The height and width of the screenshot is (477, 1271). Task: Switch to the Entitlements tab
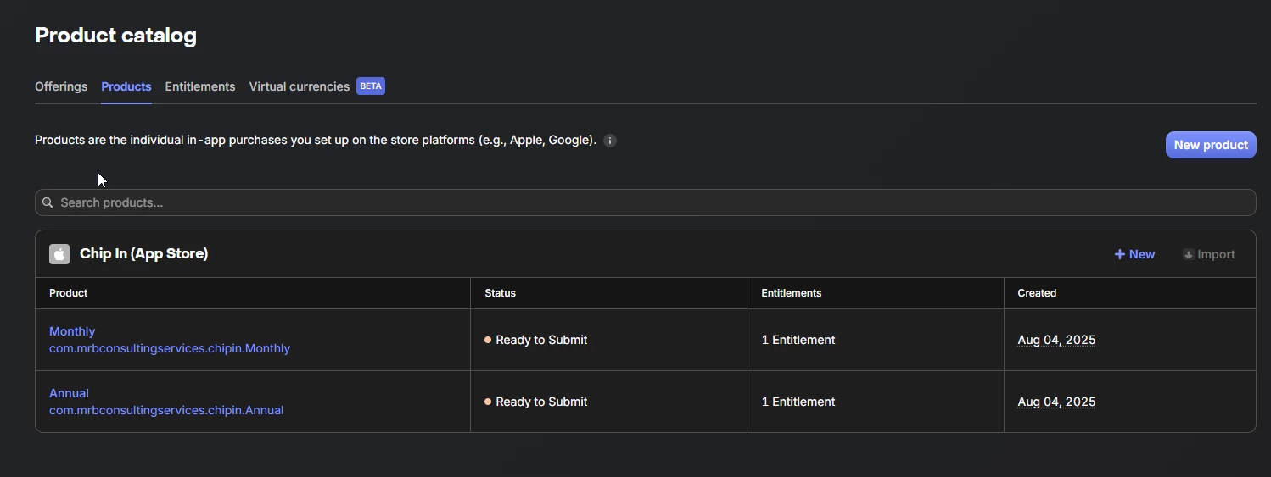tap(200, 86)
